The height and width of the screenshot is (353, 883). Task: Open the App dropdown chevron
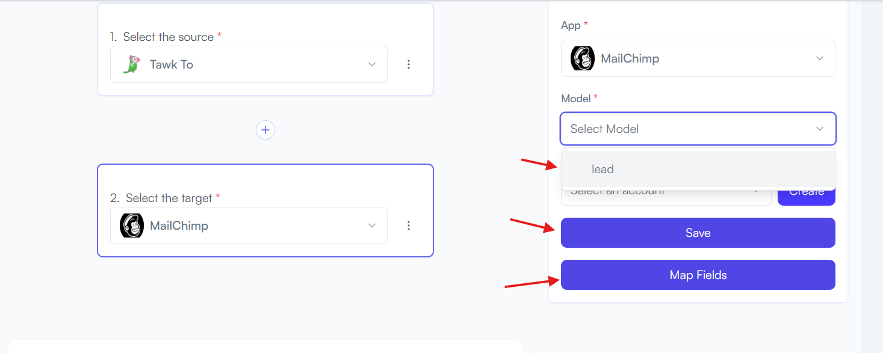pyautogui.click(x=819, y=58)
